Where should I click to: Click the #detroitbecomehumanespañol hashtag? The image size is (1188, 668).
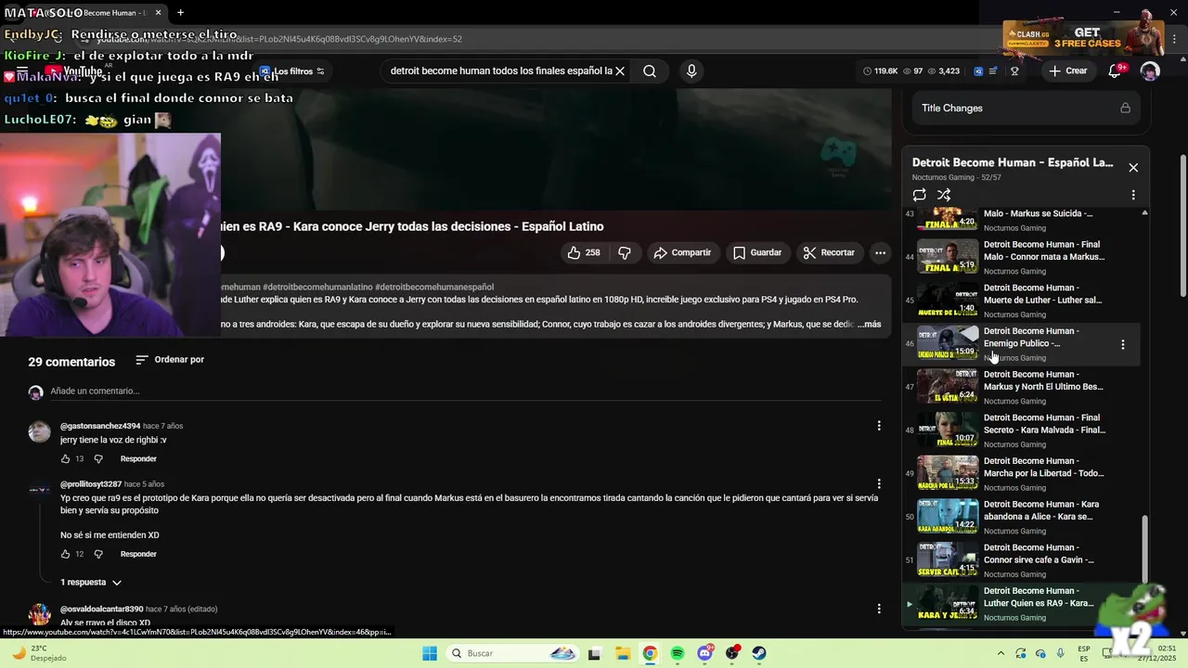click(434, 288)
